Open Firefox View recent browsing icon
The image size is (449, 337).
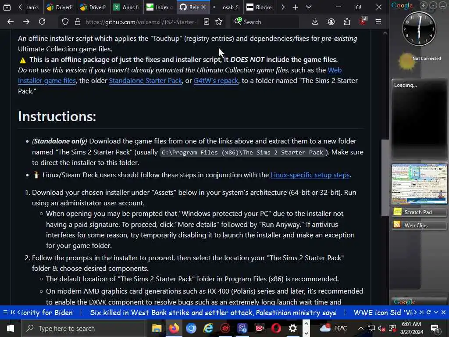point(7,7)
